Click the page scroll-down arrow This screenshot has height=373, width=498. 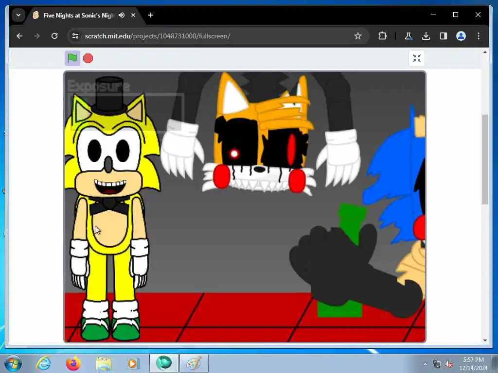[485, 340]
